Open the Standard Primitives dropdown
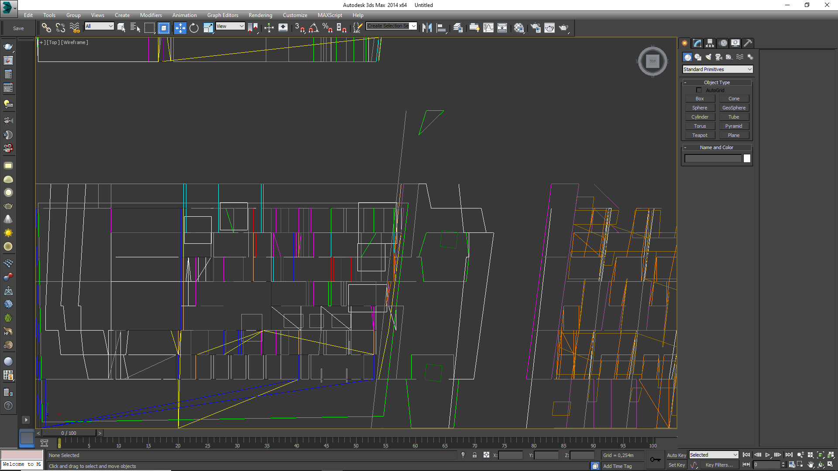Screen dimensions: 838x471 pos(717,69)
